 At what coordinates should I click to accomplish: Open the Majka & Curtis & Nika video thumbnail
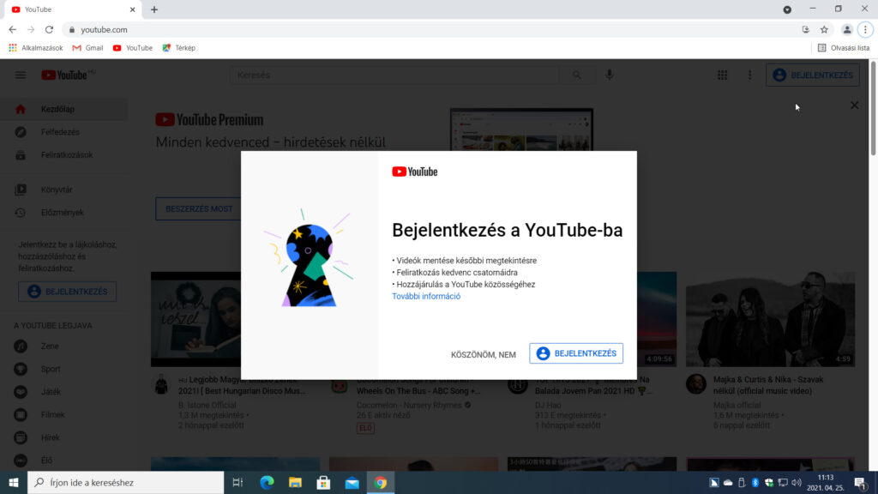pyautogui.click(x=770, y=319)
